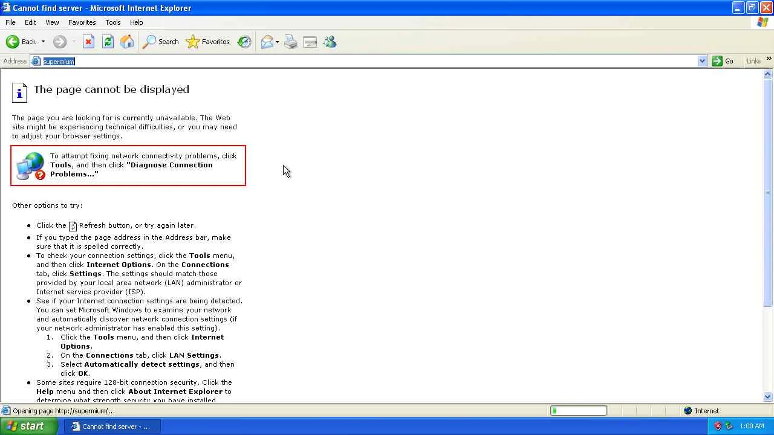This screenshot has height=435, width=774.
Task: Click in the Address input field
Action: coord(369,61)
